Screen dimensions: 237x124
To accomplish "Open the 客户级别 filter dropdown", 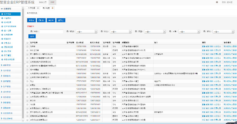I will [86, 32].
